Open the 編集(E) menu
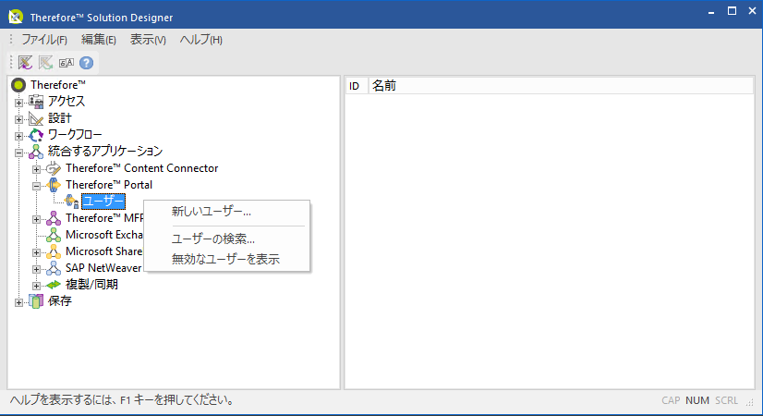Viewport: 763px width, 416px height. [x=99, y=40]
